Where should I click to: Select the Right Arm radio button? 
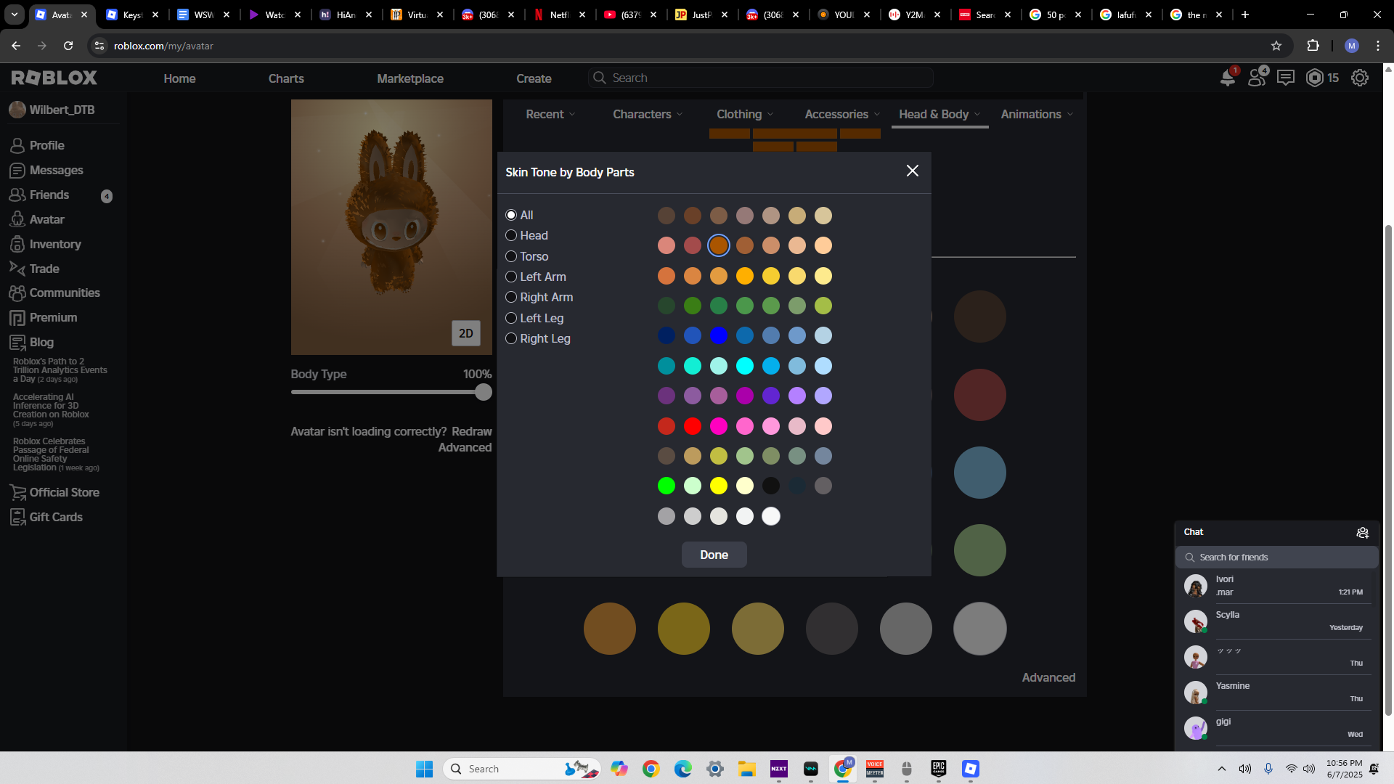[511, 298]
